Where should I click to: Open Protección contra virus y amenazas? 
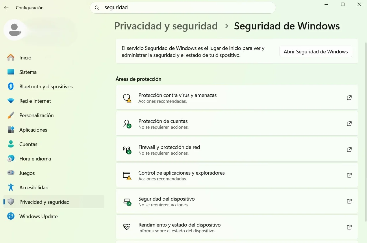tap(237, 98)
